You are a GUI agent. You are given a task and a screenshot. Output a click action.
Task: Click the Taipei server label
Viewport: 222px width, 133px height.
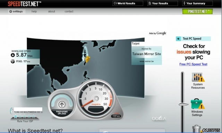136,44
